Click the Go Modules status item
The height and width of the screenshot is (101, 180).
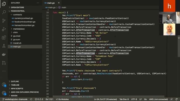click(x=62, y=99)
